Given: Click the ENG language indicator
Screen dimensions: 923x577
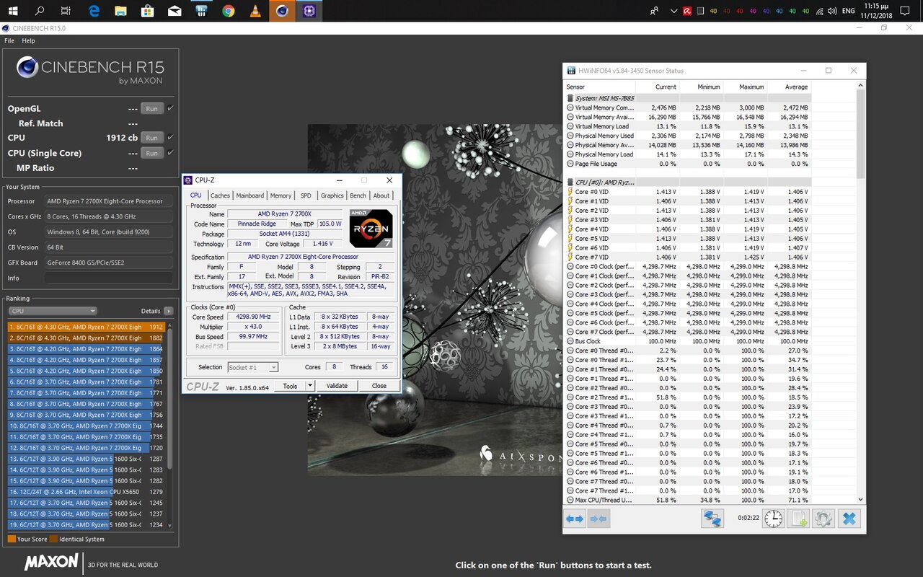Looking at the screenshot, I should tap(849, 11).
